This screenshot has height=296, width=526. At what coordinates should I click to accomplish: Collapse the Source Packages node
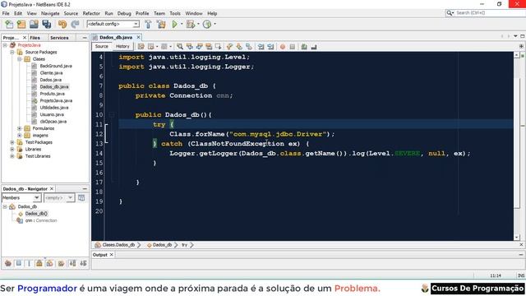click(12, 52)
